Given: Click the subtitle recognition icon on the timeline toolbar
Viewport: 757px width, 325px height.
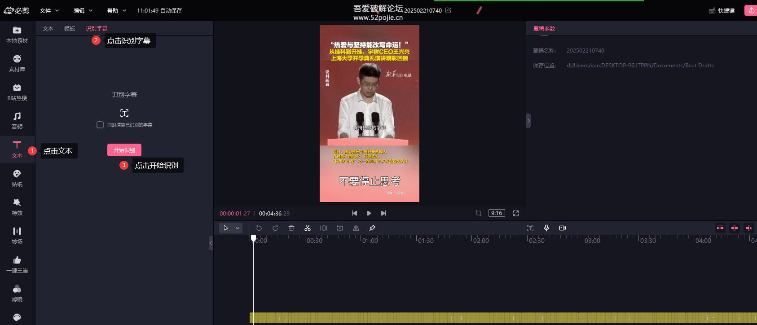Looking at the screenshot, I should [530, 228].
